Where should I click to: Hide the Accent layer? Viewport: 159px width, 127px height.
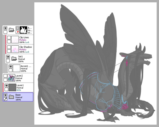(10, 66)
